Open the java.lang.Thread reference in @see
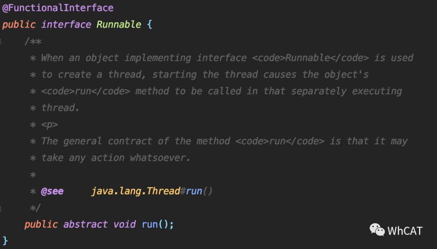This screenshot has height=249, width=437. pyautogui.click(x=136, y=191)
